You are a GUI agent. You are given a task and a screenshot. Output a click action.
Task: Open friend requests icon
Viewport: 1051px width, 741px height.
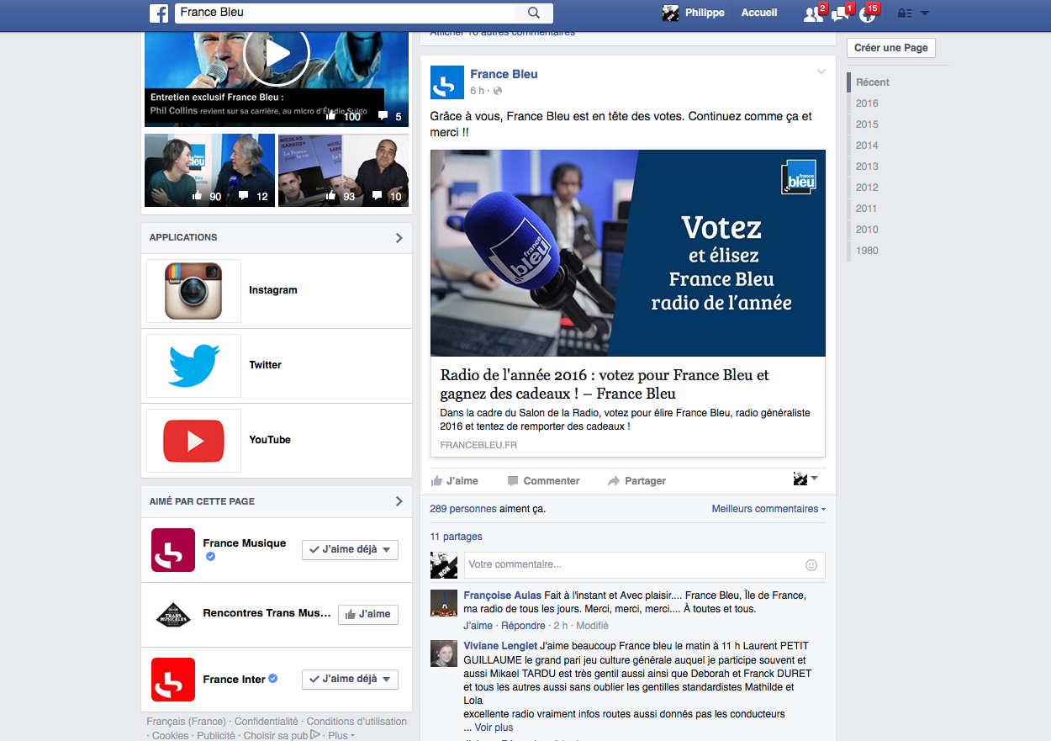click(x=812, y=13)
